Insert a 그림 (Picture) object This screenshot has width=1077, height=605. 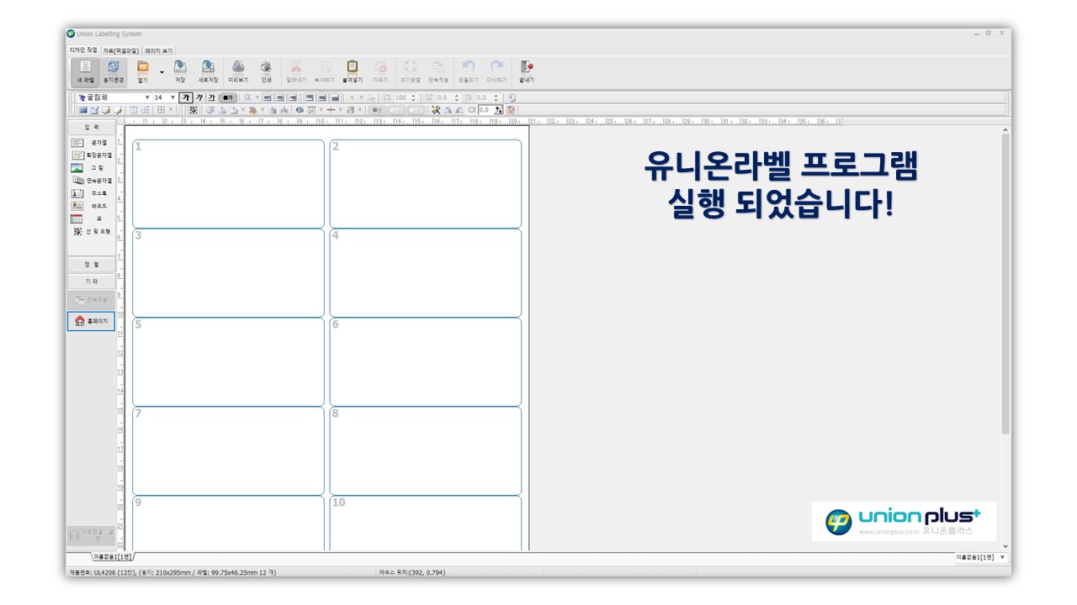tap(91, 168)
